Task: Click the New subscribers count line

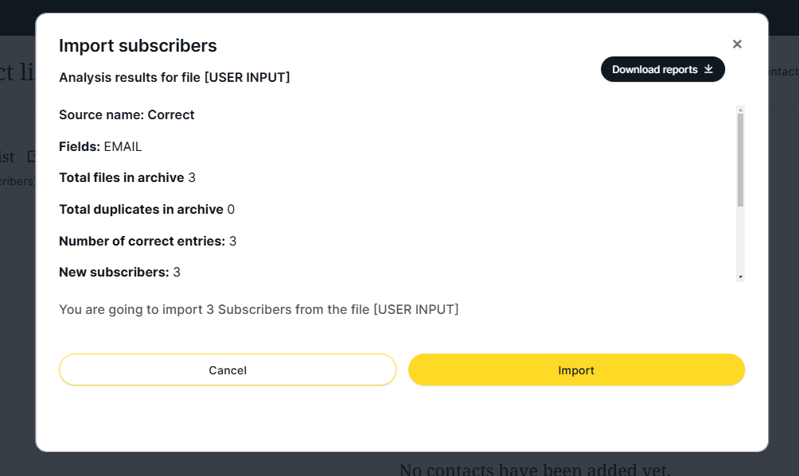Action: tap(119, 273)
